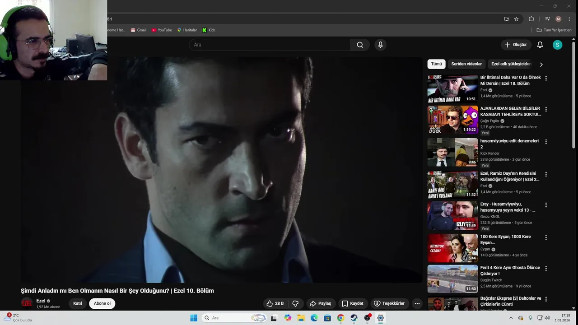
Task: Open Steam from the taskbar
Action: pyautogui.click(x=354, y=318)
